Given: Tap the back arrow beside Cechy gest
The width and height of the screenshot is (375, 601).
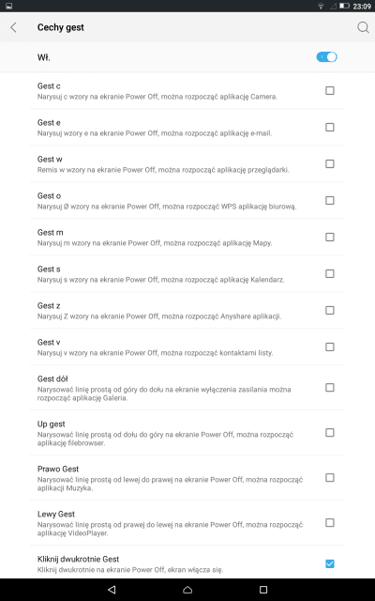Looking at the screenshot, I should point(13,27).
